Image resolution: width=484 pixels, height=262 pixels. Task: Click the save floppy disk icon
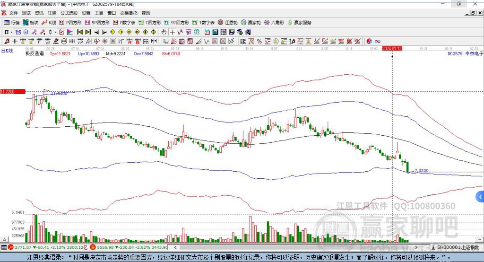[232, 32]
